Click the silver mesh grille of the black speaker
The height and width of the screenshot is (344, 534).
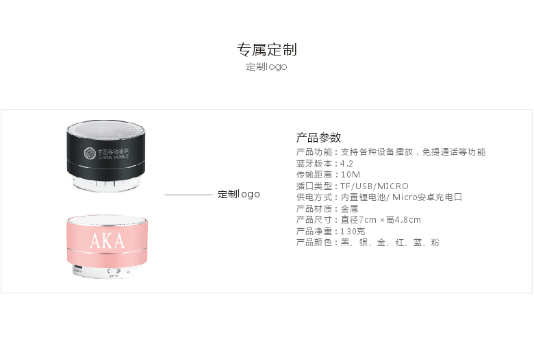point(106,130)
